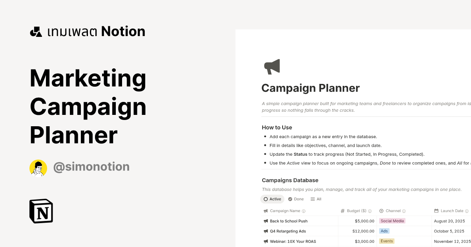471x247 pixels.
Task: Click the info indicator next to Channel
Action: 404,211
